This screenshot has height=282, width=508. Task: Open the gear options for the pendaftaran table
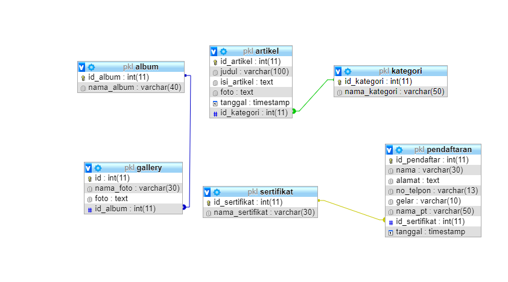pyautogui.click(x=399, y=150)
